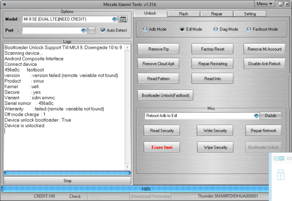The image size is (292, 201).
Task: Click the Remove Cloud Apk button
Action: pos(158,64)
